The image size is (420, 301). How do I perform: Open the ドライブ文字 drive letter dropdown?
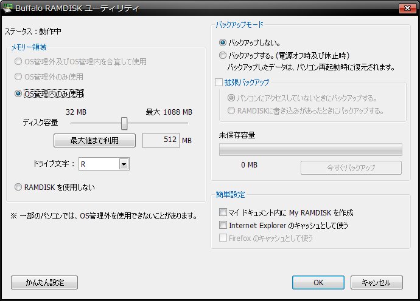click(104, 164)
